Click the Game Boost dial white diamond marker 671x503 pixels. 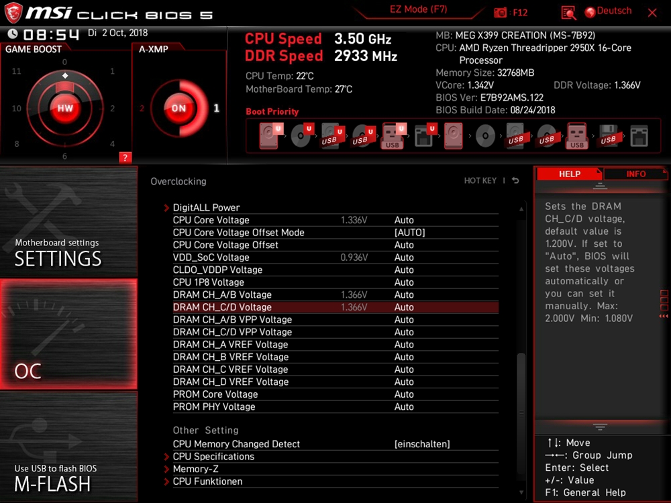pos(64,76)
